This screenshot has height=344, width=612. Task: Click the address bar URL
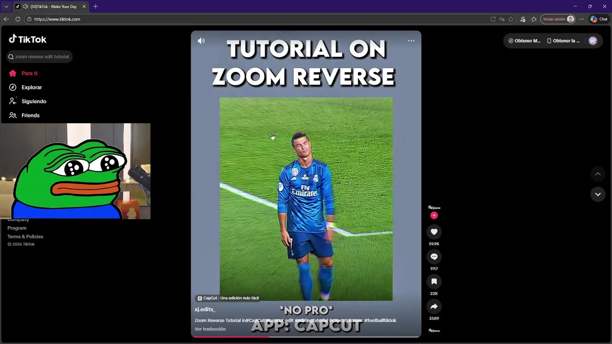click(x=57, y=19)
